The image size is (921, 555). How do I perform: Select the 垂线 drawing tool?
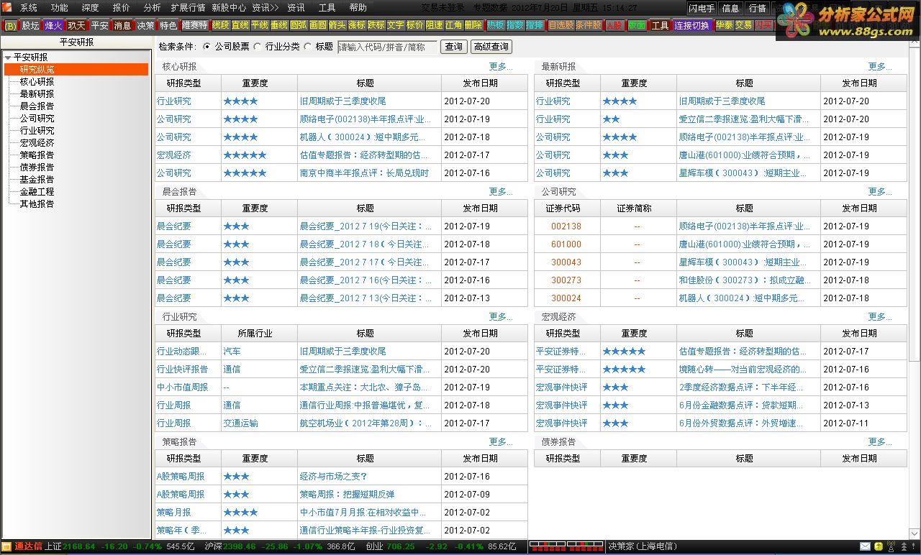point(278,25)
